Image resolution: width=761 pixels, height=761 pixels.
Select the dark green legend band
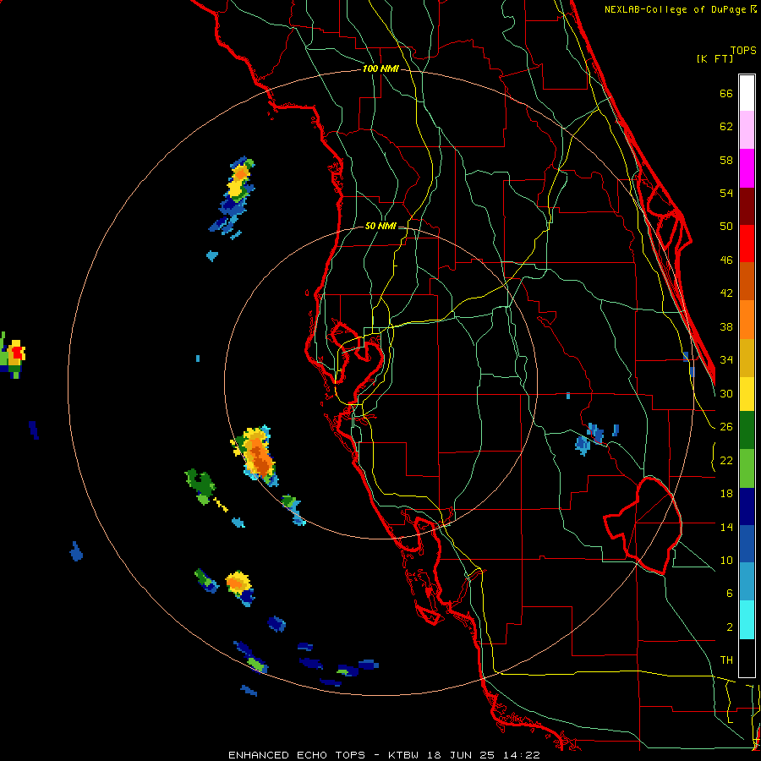tap(747, 430)
